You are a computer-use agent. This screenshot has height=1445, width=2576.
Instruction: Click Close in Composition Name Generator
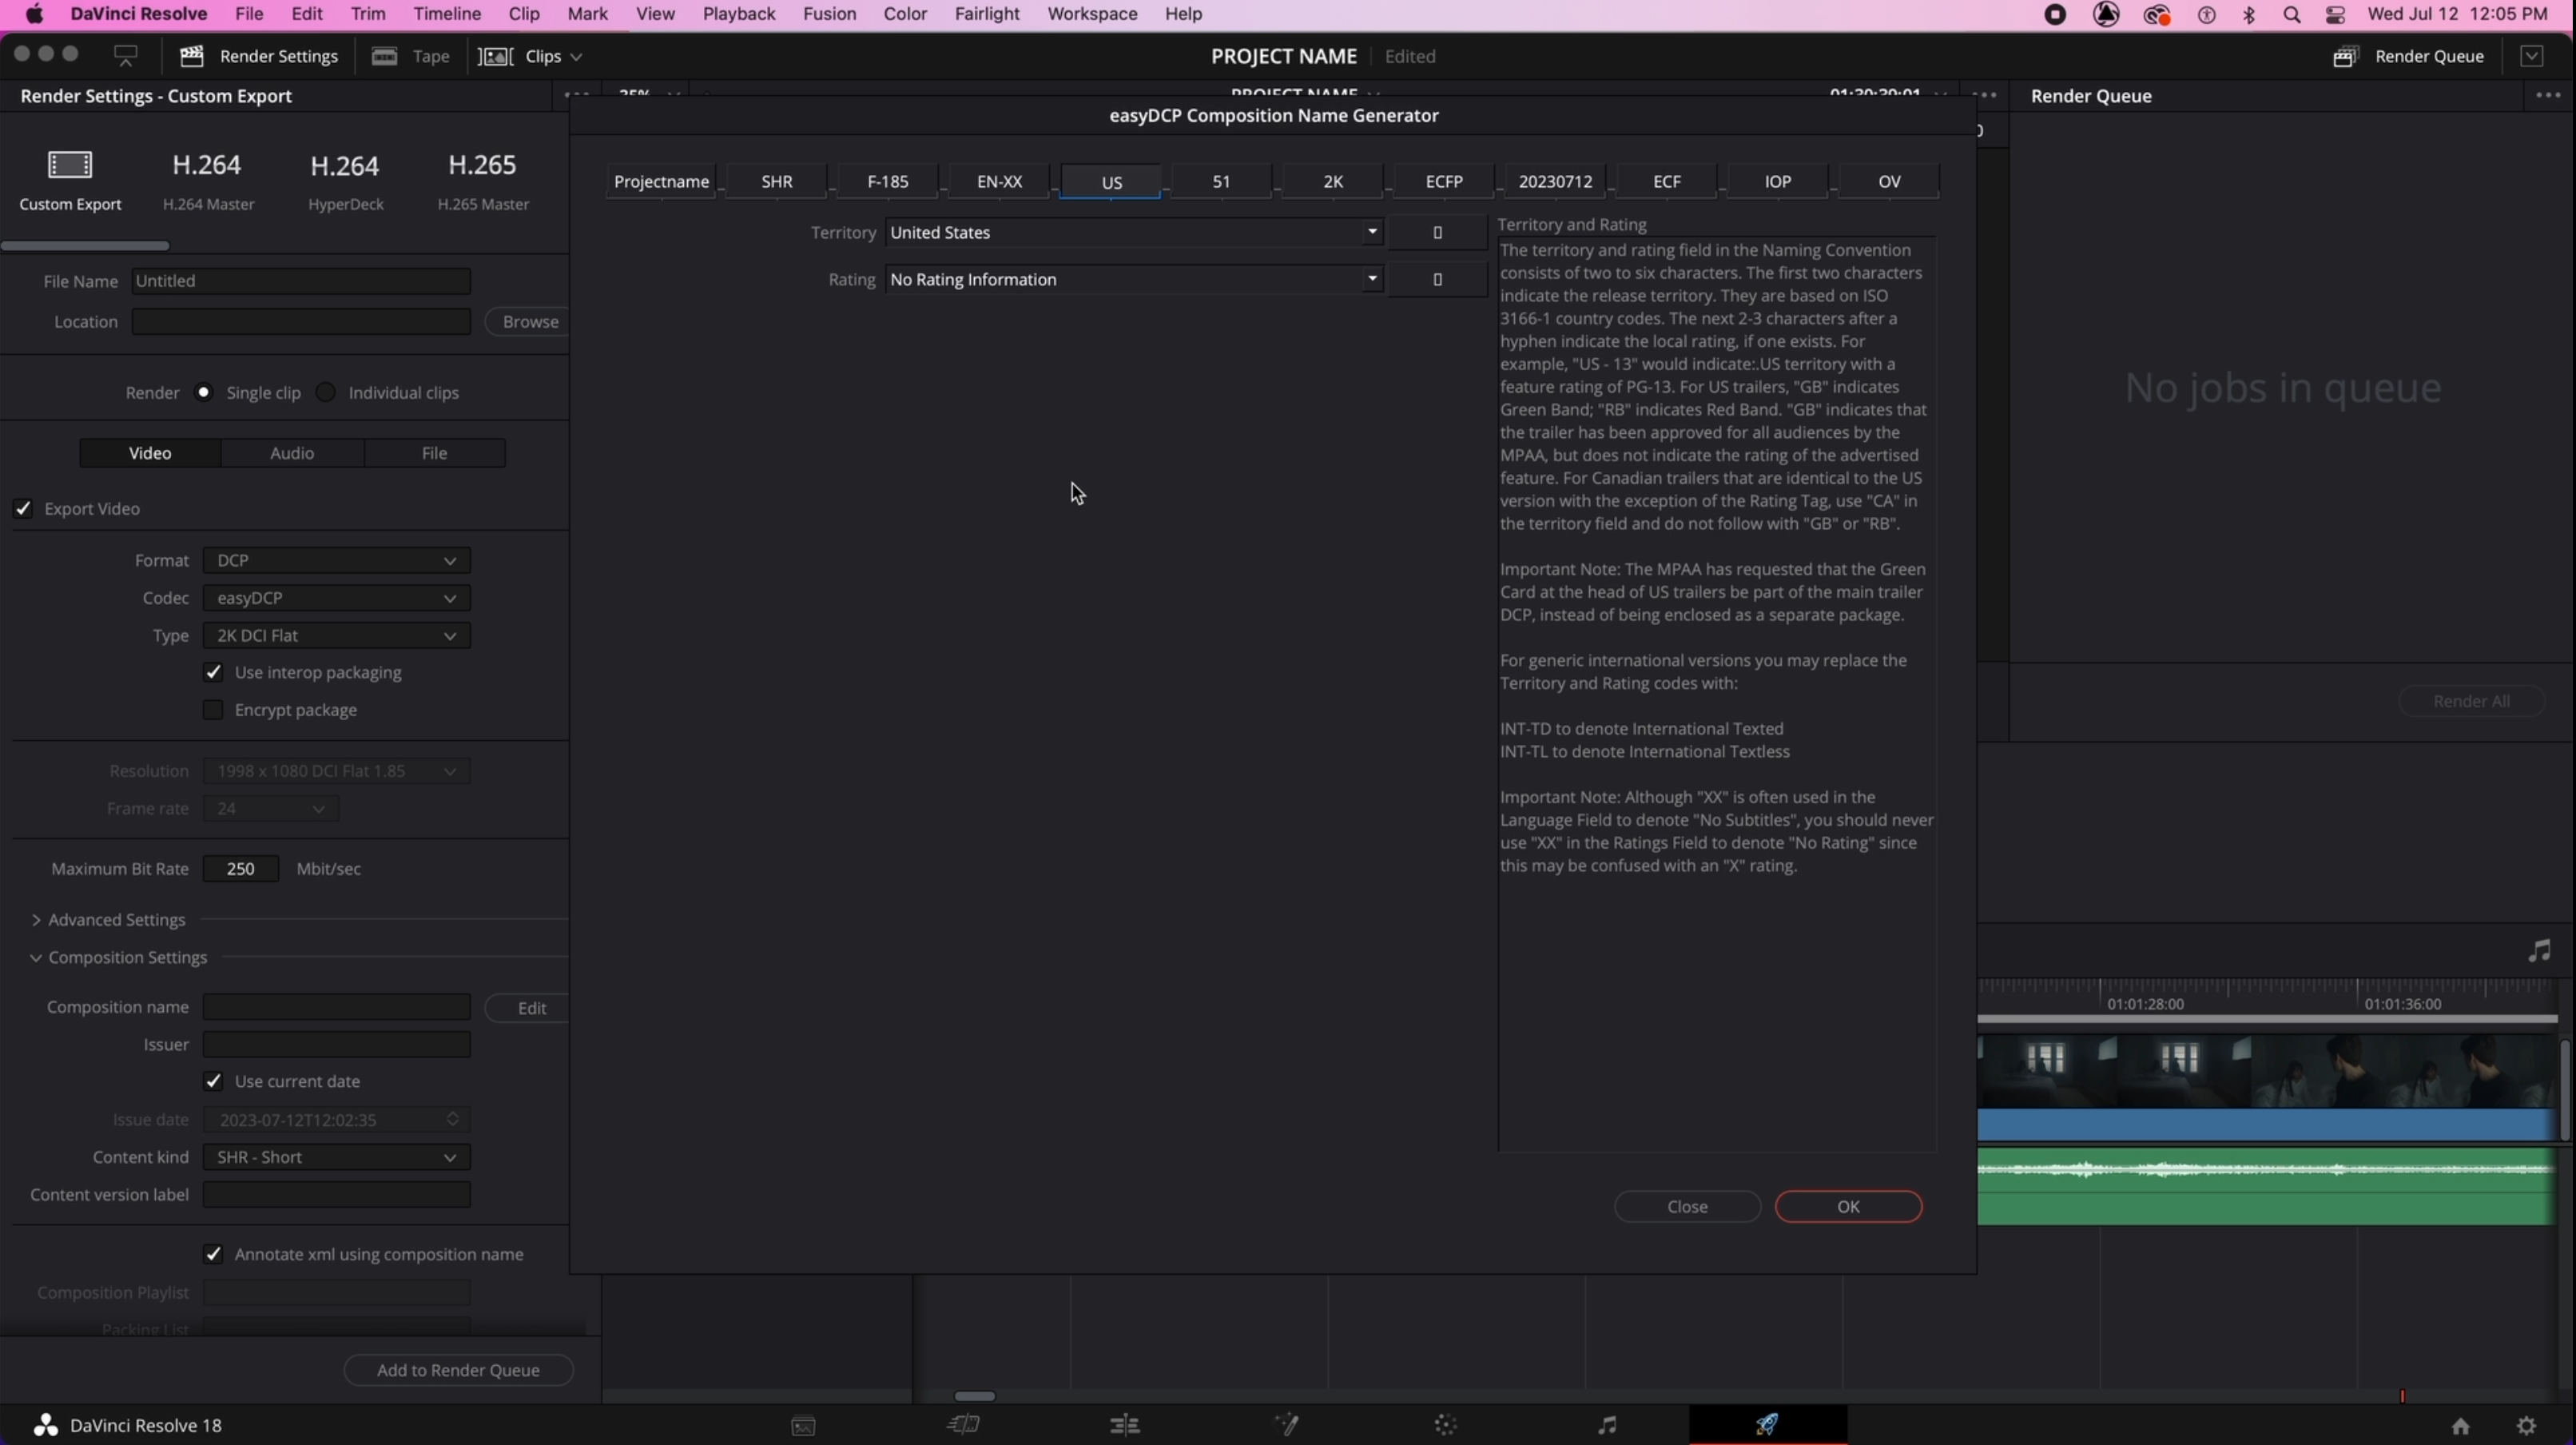tap(1687, 1207)
